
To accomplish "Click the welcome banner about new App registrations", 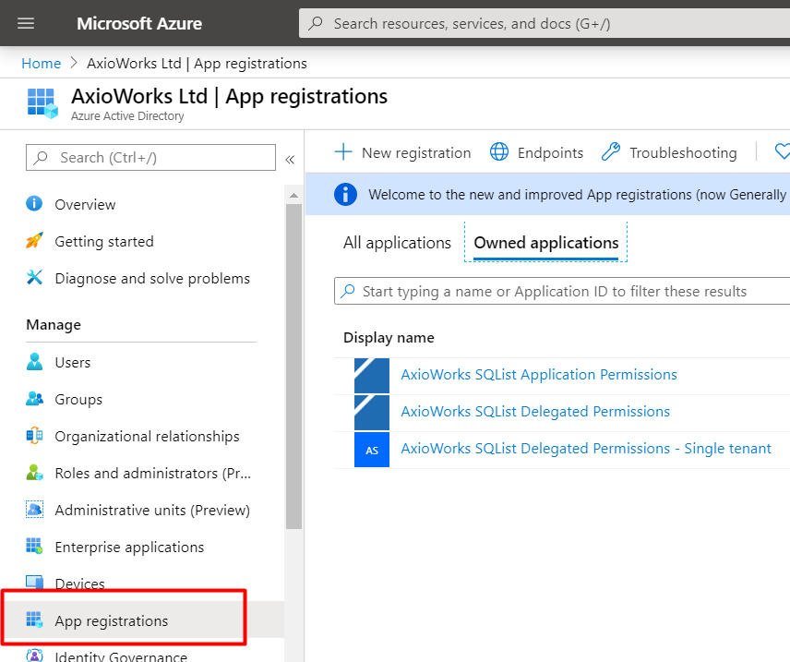I will click(x=547, y=194).
